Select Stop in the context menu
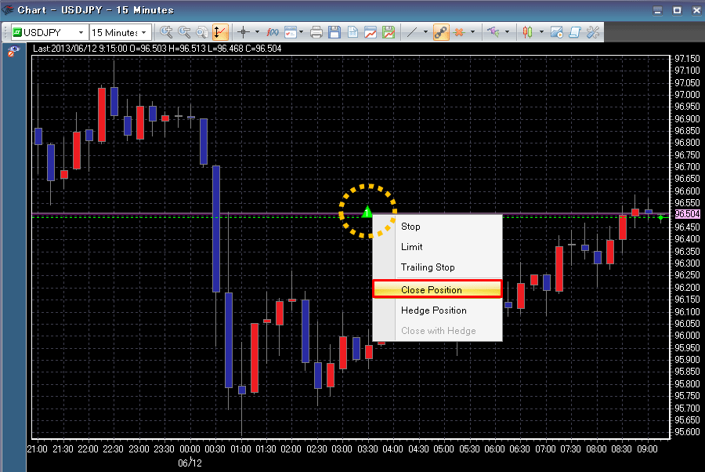 pyautogui.click(x=437, y=227)
